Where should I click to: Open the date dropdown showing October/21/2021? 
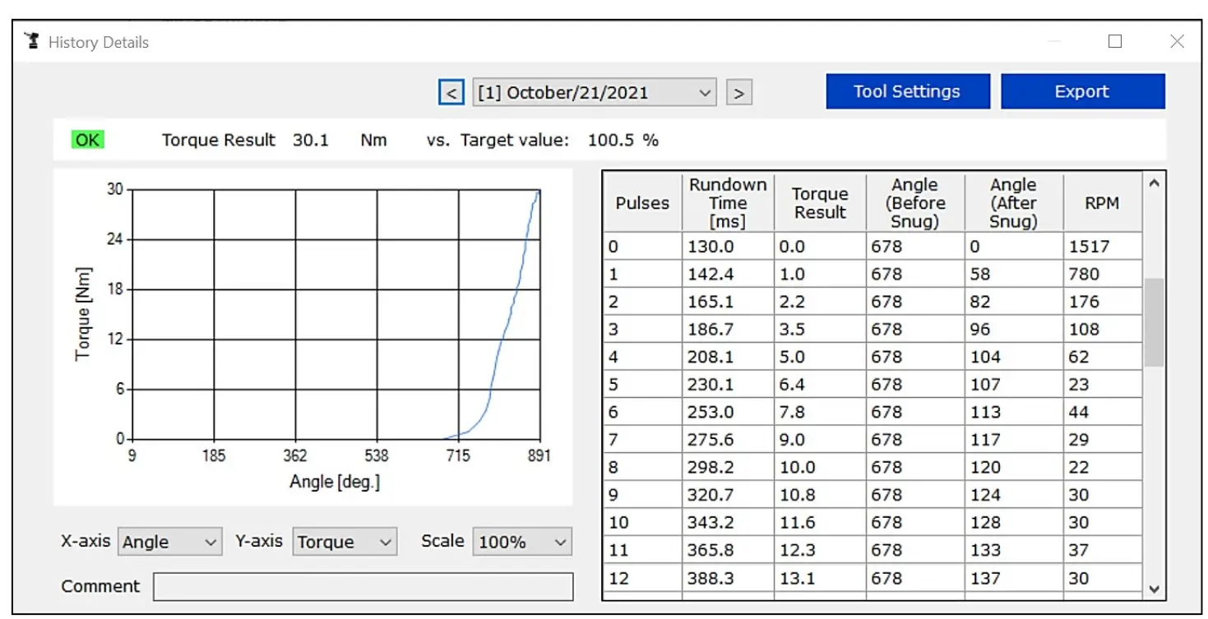[x=595, y=93]
